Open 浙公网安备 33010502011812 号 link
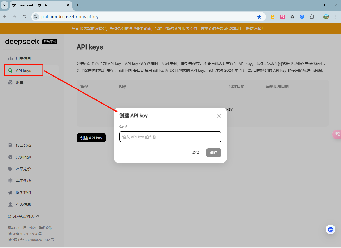Image resolution: width=341 pixels, height=248 pixels. 31,240
